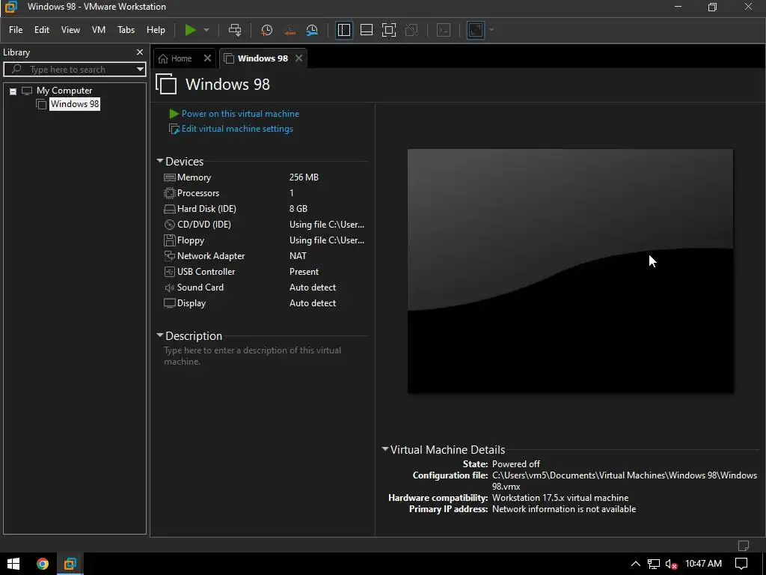Open the library search dropdown arrow
Viewport: 766px width, 575px height.
click(140, 70)
